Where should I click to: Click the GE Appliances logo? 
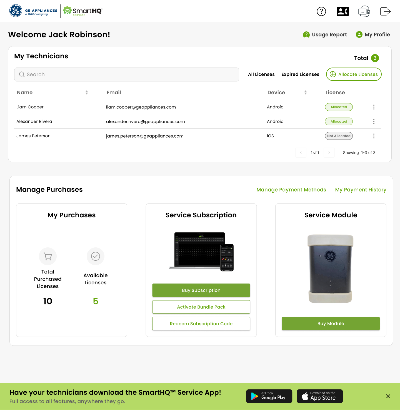pos(33,11)
